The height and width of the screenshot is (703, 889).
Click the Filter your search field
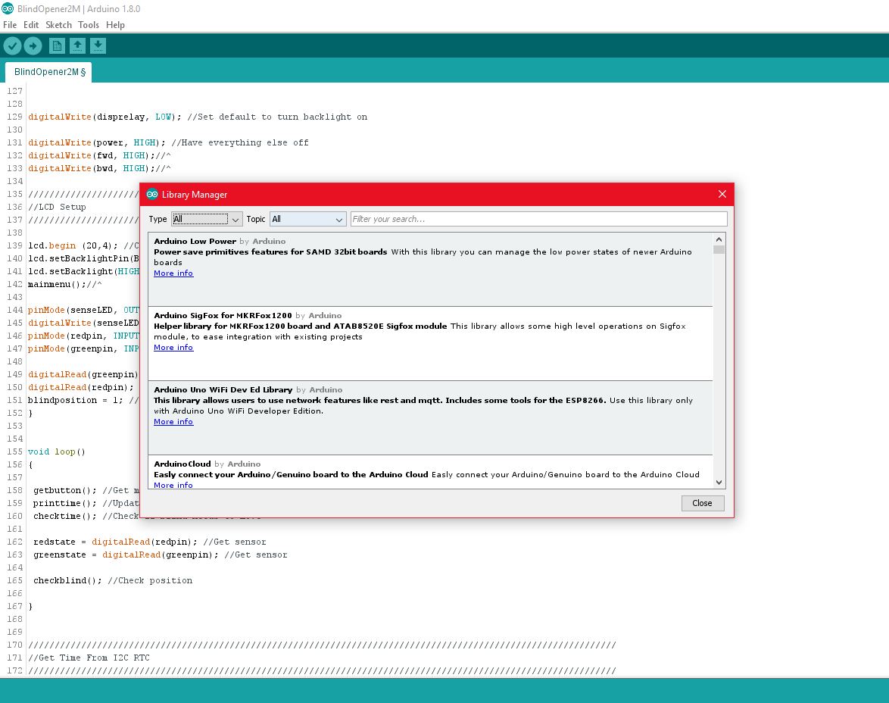[538, 219]
